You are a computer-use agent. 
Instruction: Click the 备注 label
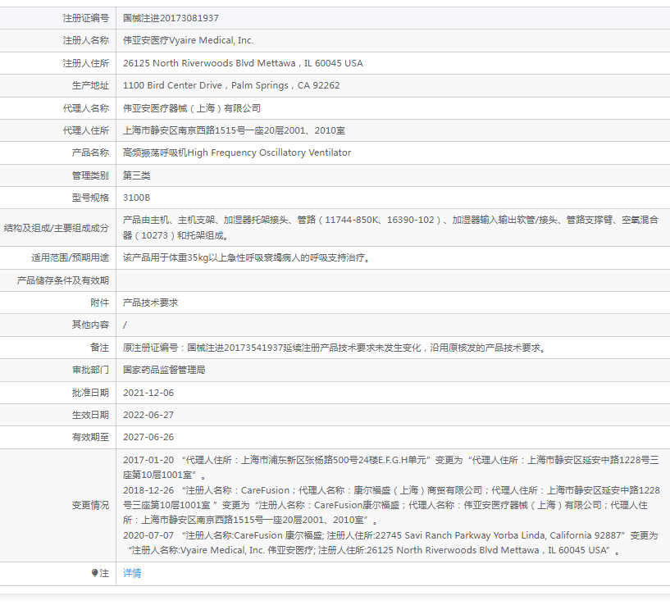[x=99, y=348]
